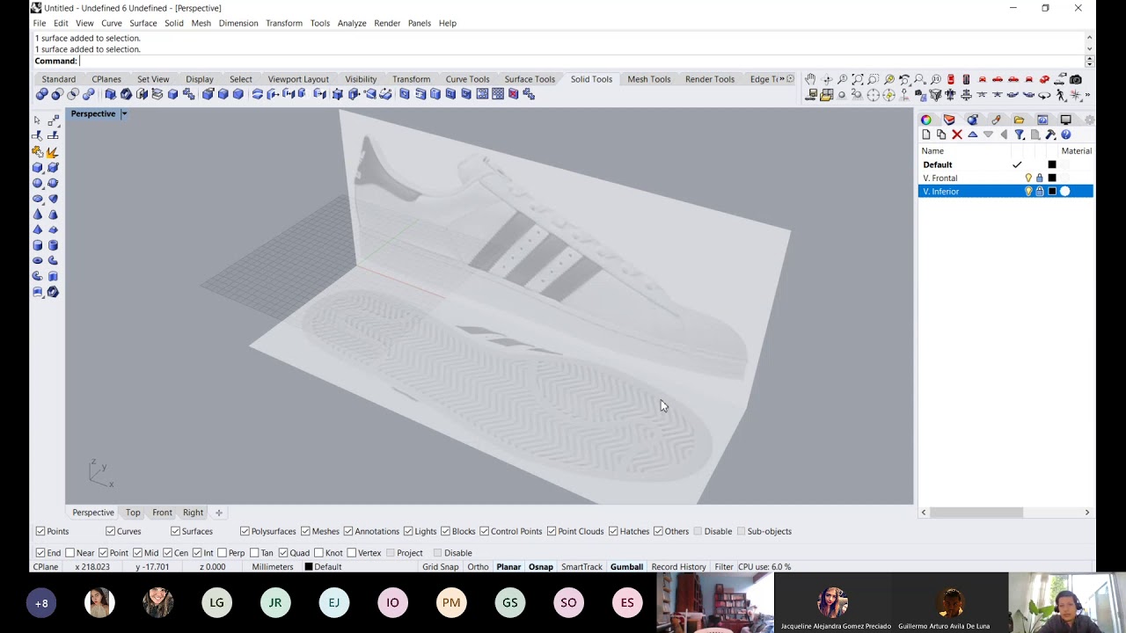The width and height of the screenshot is (1126, 633).
Task: Enable the Tan osnap checkbox
Action: click(254, 553)
